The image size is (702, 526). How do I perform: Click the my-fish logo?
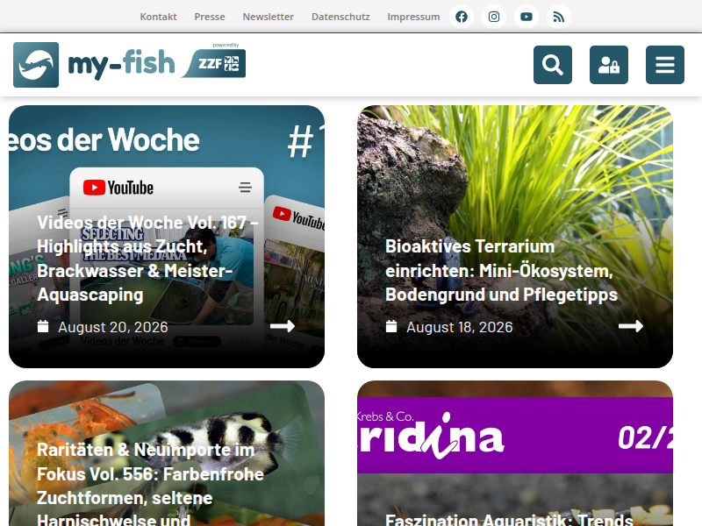94,65
